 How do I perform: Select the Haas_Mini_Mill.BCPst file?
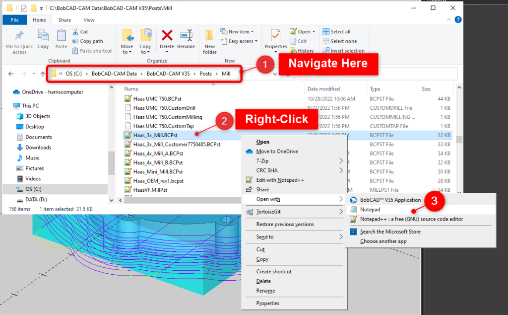[x=158, y=171]
